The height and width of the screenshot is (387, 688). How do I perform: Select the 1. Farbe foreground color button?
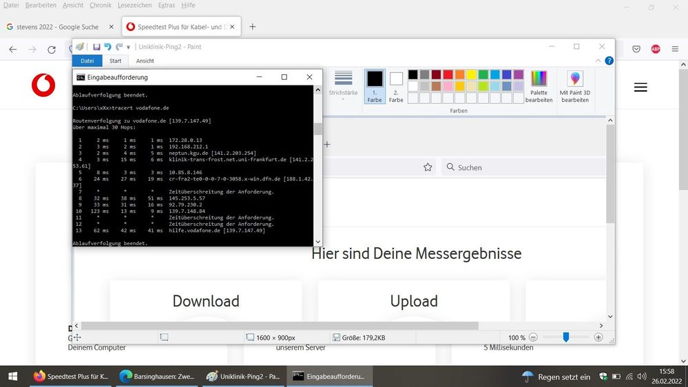(375, 87)
